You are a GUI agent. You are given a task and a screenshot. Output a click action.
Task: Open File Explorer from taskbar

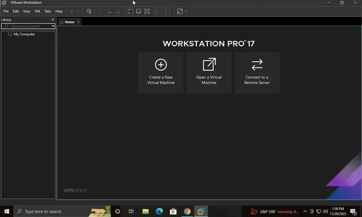tap(145, 211)
